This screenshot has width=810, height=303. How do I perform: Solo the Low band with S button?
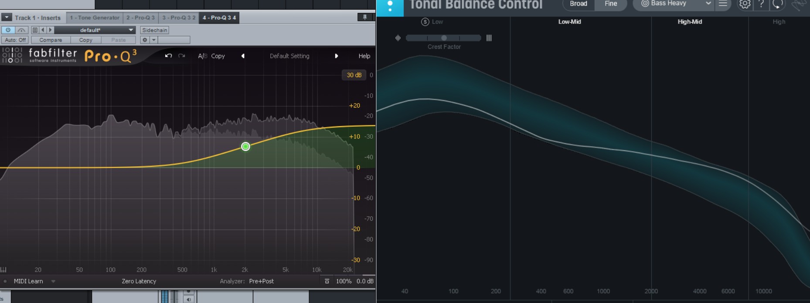[x=425, y=22]
